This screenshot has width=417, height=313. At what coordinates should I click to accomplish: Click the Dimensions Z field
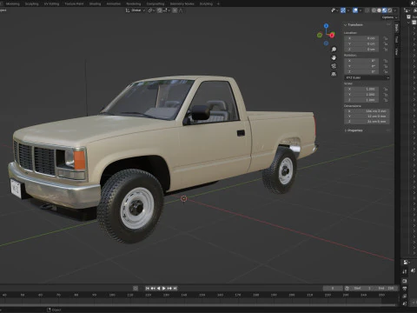[x=367, y=122]
